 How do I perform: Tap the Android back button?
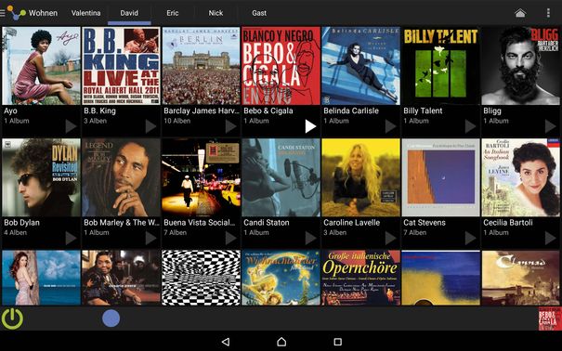coord(226,342)
